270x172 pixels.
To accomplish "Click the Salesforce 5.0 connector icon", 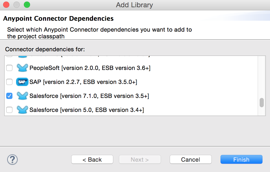I will coord(23,110).
